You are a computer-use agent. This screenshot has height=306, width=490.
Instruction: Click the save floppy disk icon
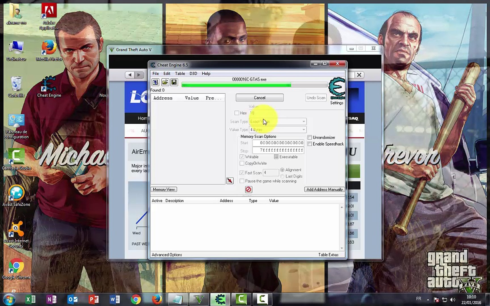point(174,82)
